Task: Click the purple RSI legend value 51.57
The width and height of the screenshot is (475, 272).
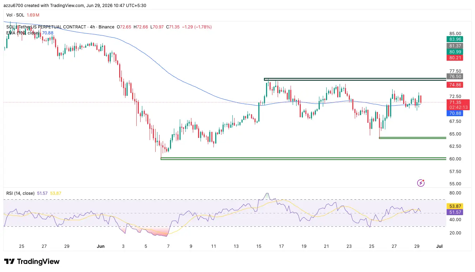Action: [x=42, y=193]
